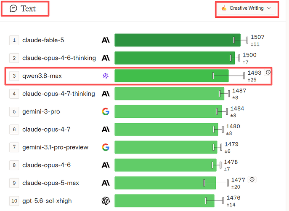
Task: Click the rank 10 number badge
Action: coord(14,201)
